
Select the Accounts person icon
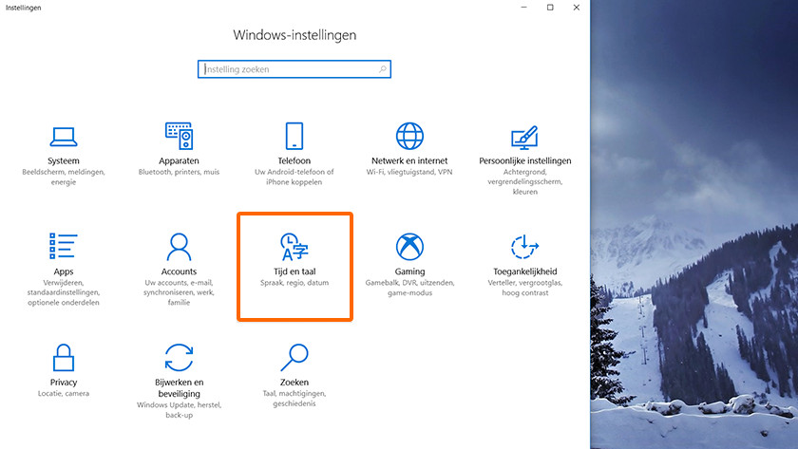(x=179, y=247)
